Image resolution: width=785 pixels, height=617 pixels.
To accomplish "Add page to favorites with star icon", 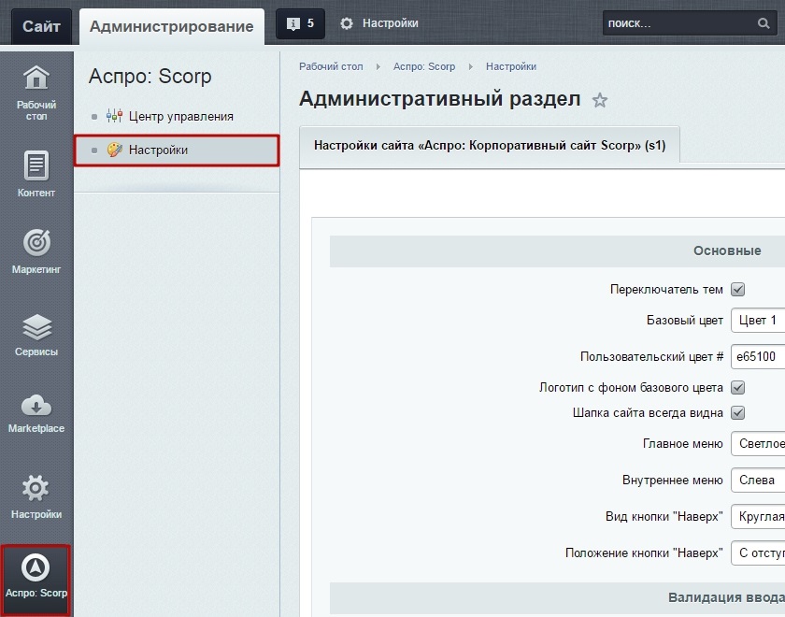I will tap(600, 101).
